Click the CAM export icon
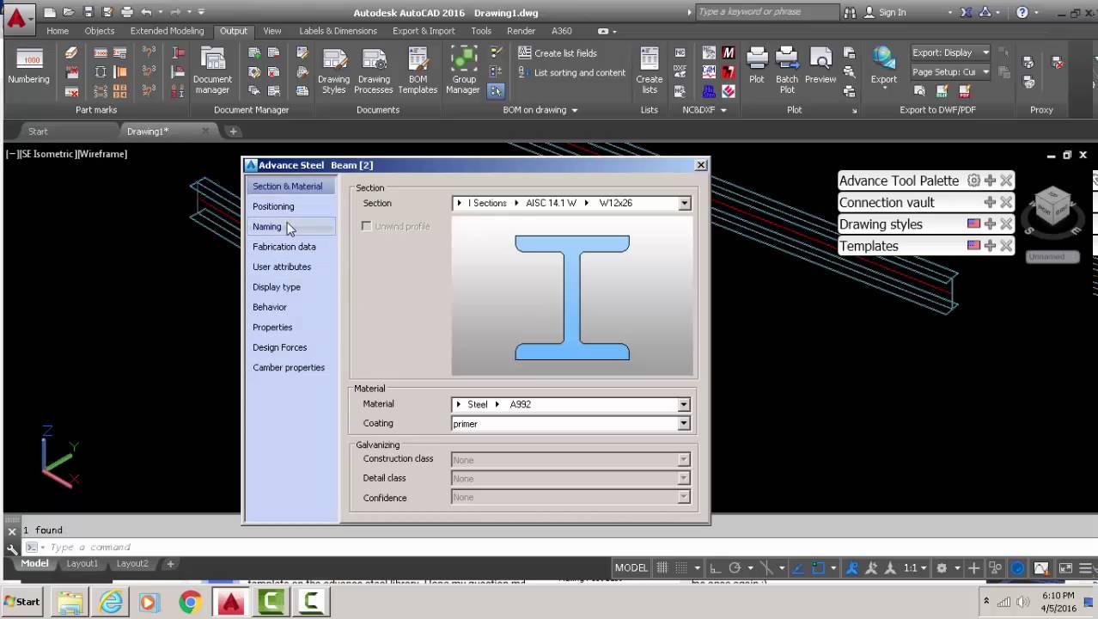This screenshot has height=619, width=1098. [709, 72]
